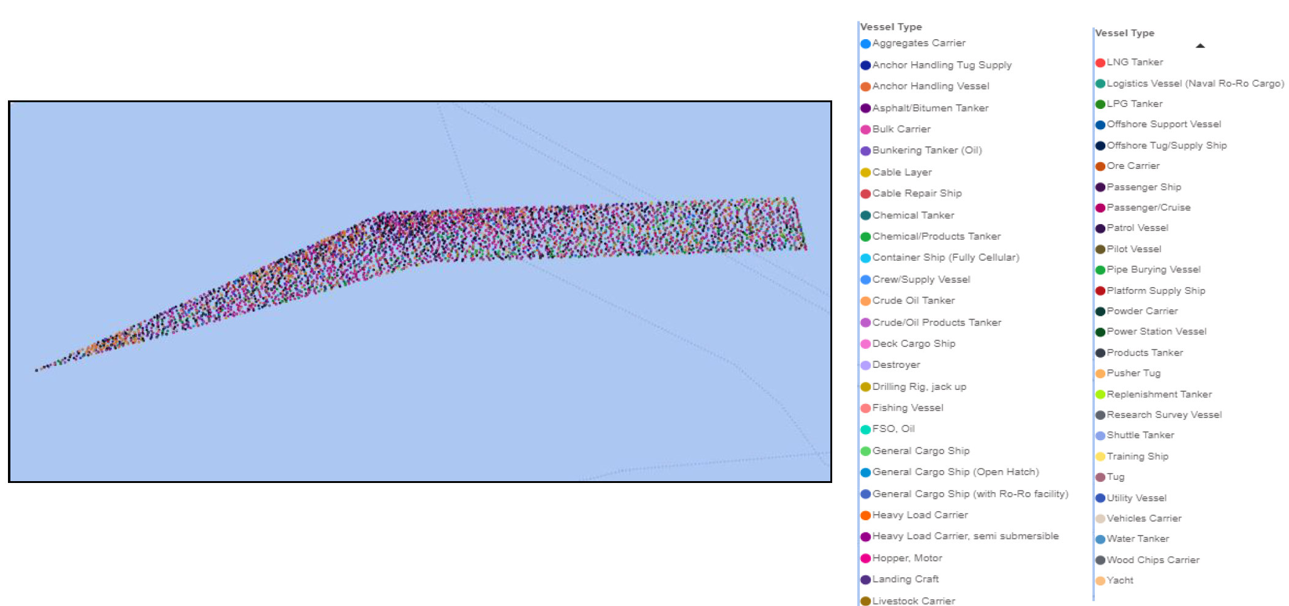Toggle the Fishing Vessel series
This screenshot has height=606, width=1289.
(909, 408)
